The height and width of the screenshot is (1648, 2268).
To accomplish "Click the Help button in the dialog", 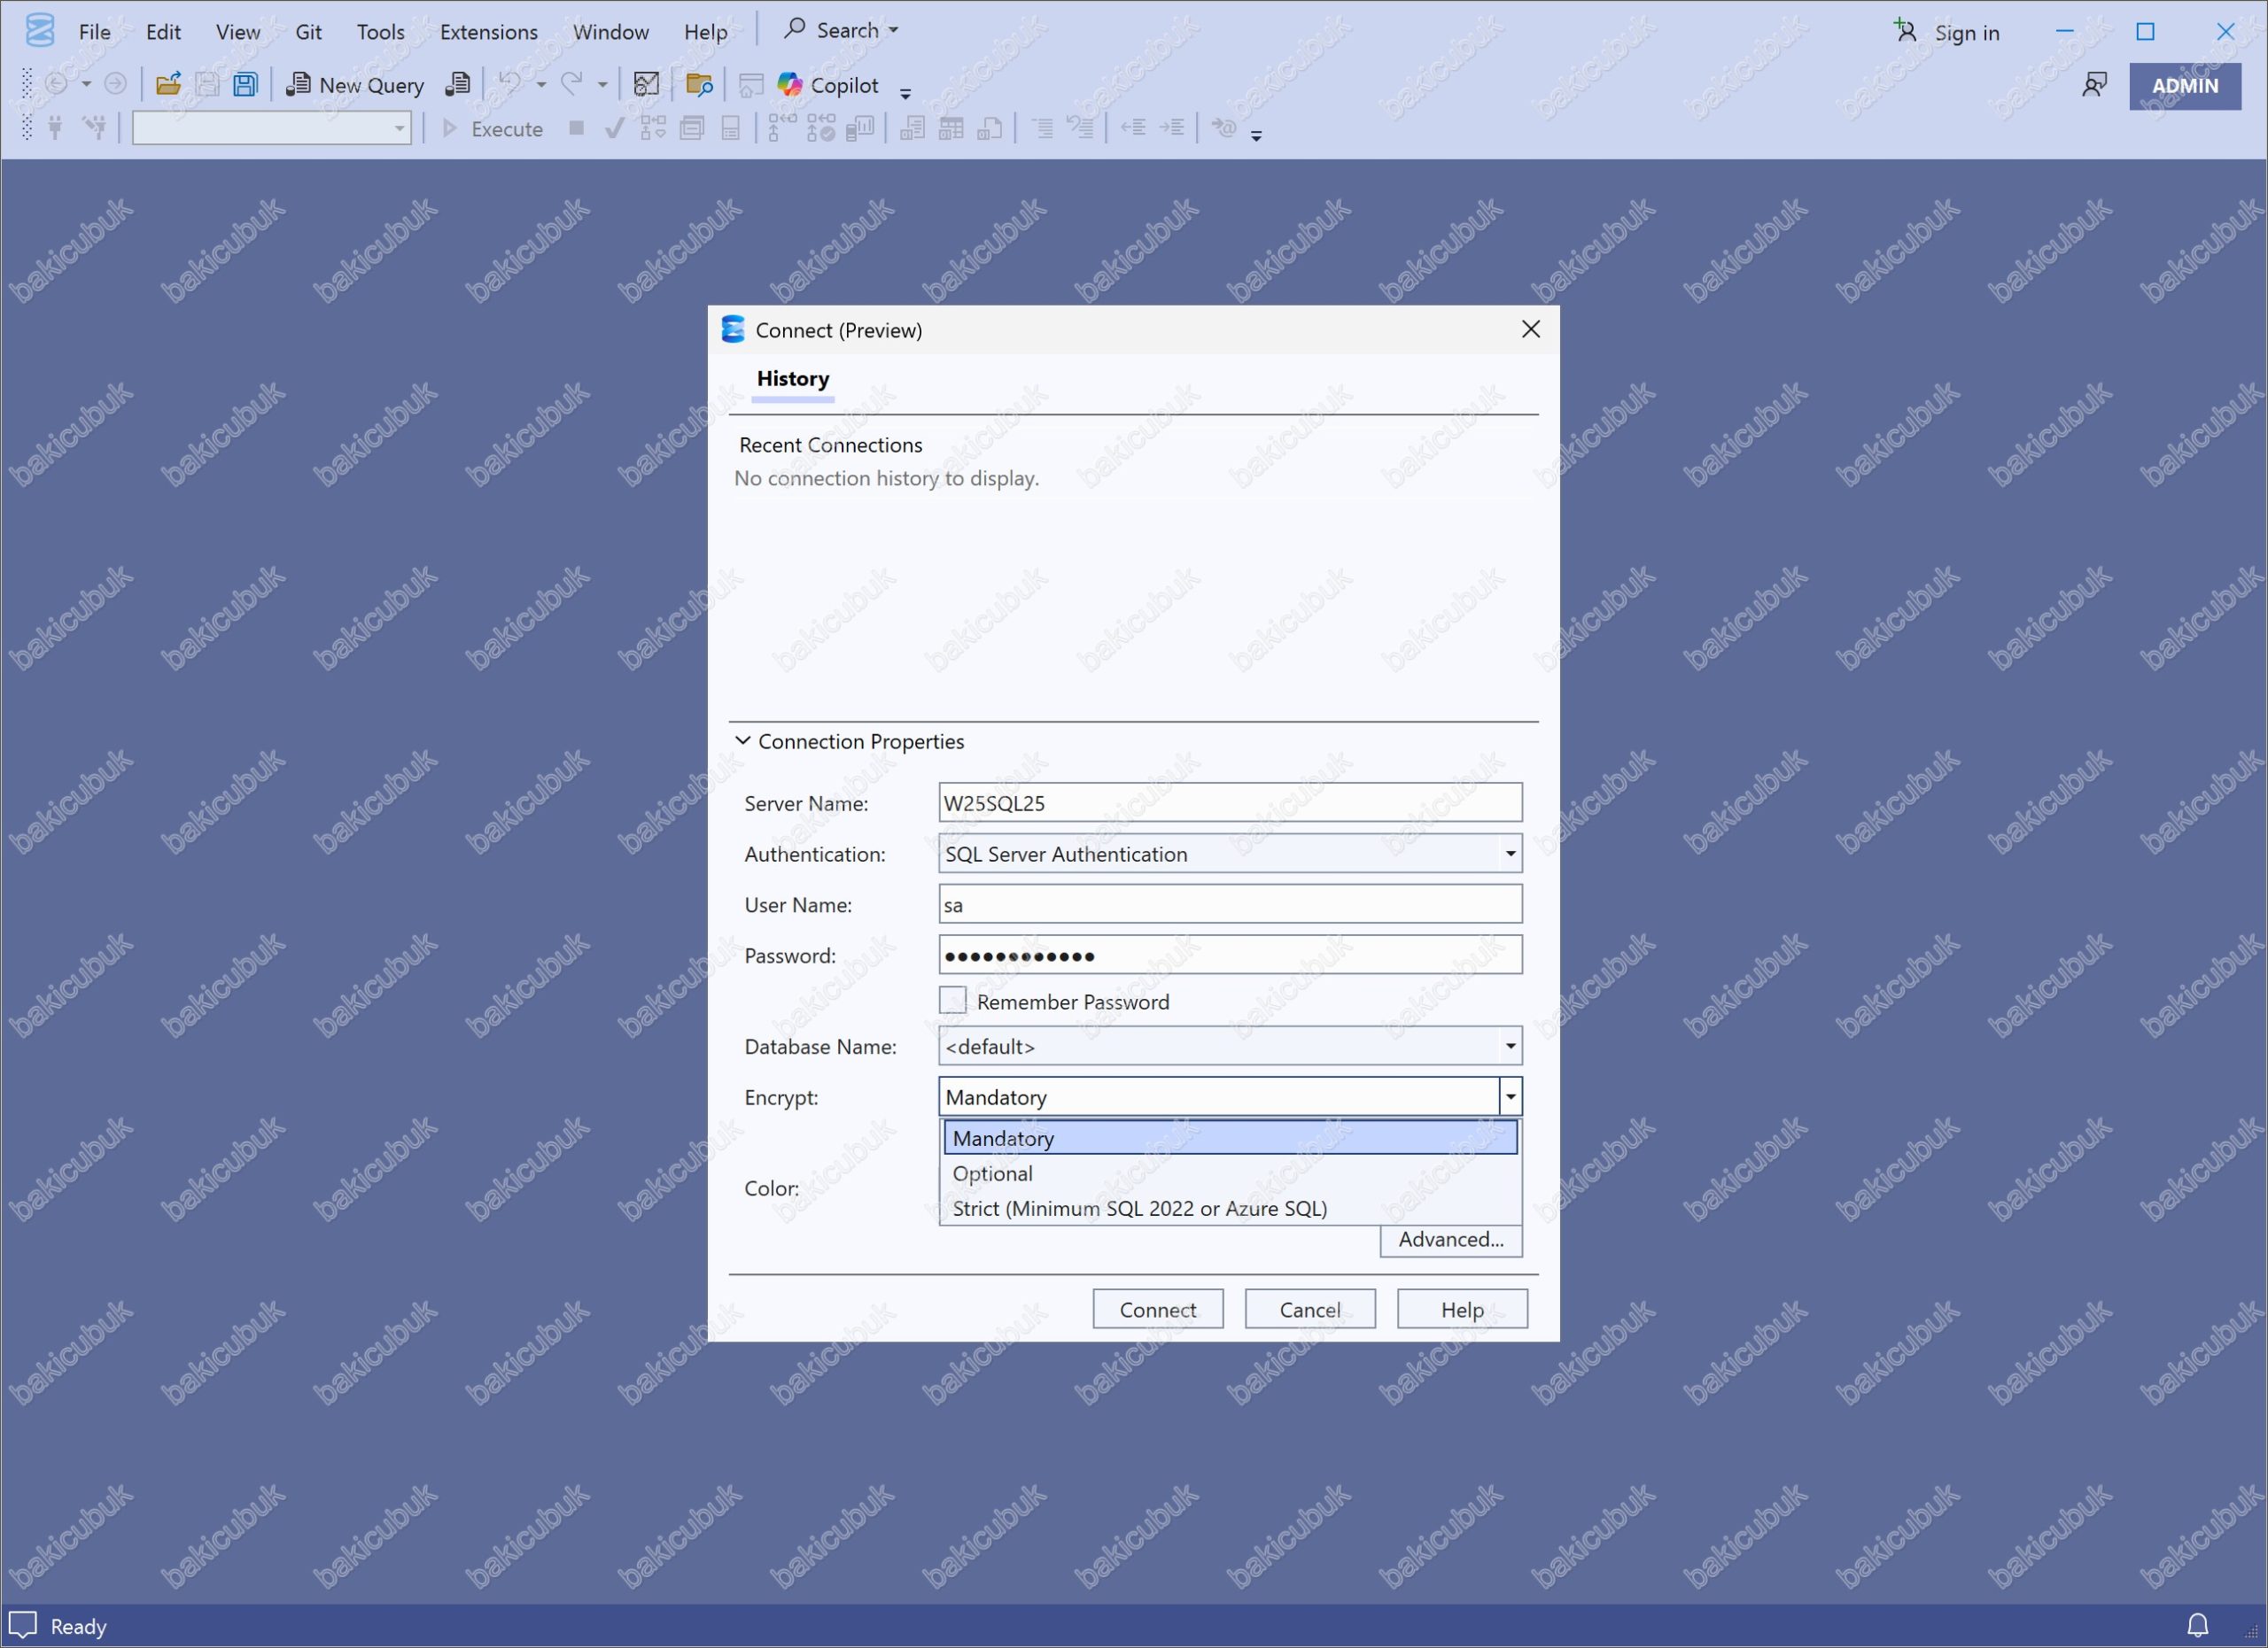I will point(1462,1309).
